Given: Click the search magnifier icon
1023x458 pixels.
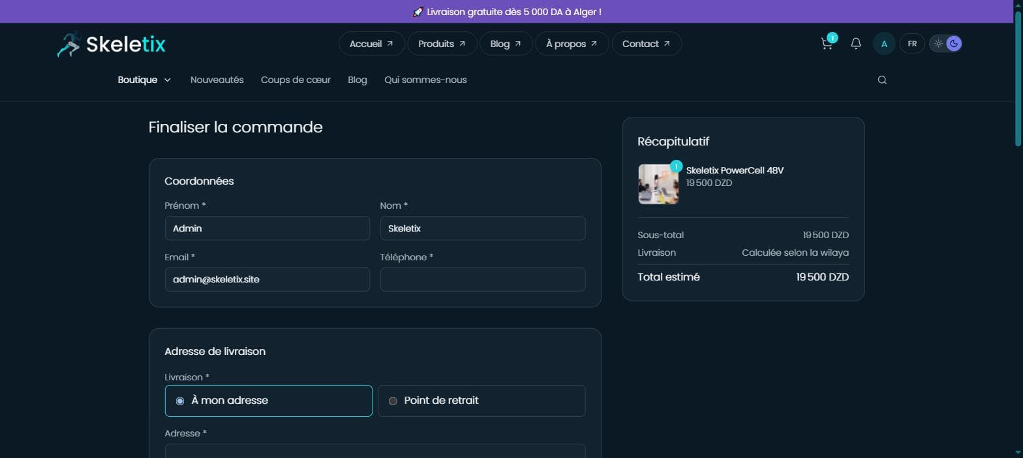Looking at the screenshot, I should coord(882,80).
